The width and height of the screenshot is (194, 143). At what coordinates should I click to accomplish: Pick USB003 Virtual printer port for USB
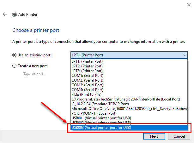tap(129, 128)
